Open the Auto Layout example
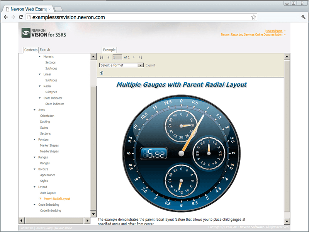The height and width of the screenshot is (232, 309). [x=48, y=193]
